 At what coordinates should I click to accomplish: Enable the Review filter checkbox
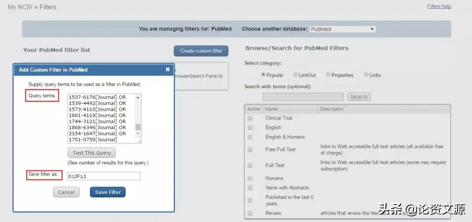click(250, 213)
